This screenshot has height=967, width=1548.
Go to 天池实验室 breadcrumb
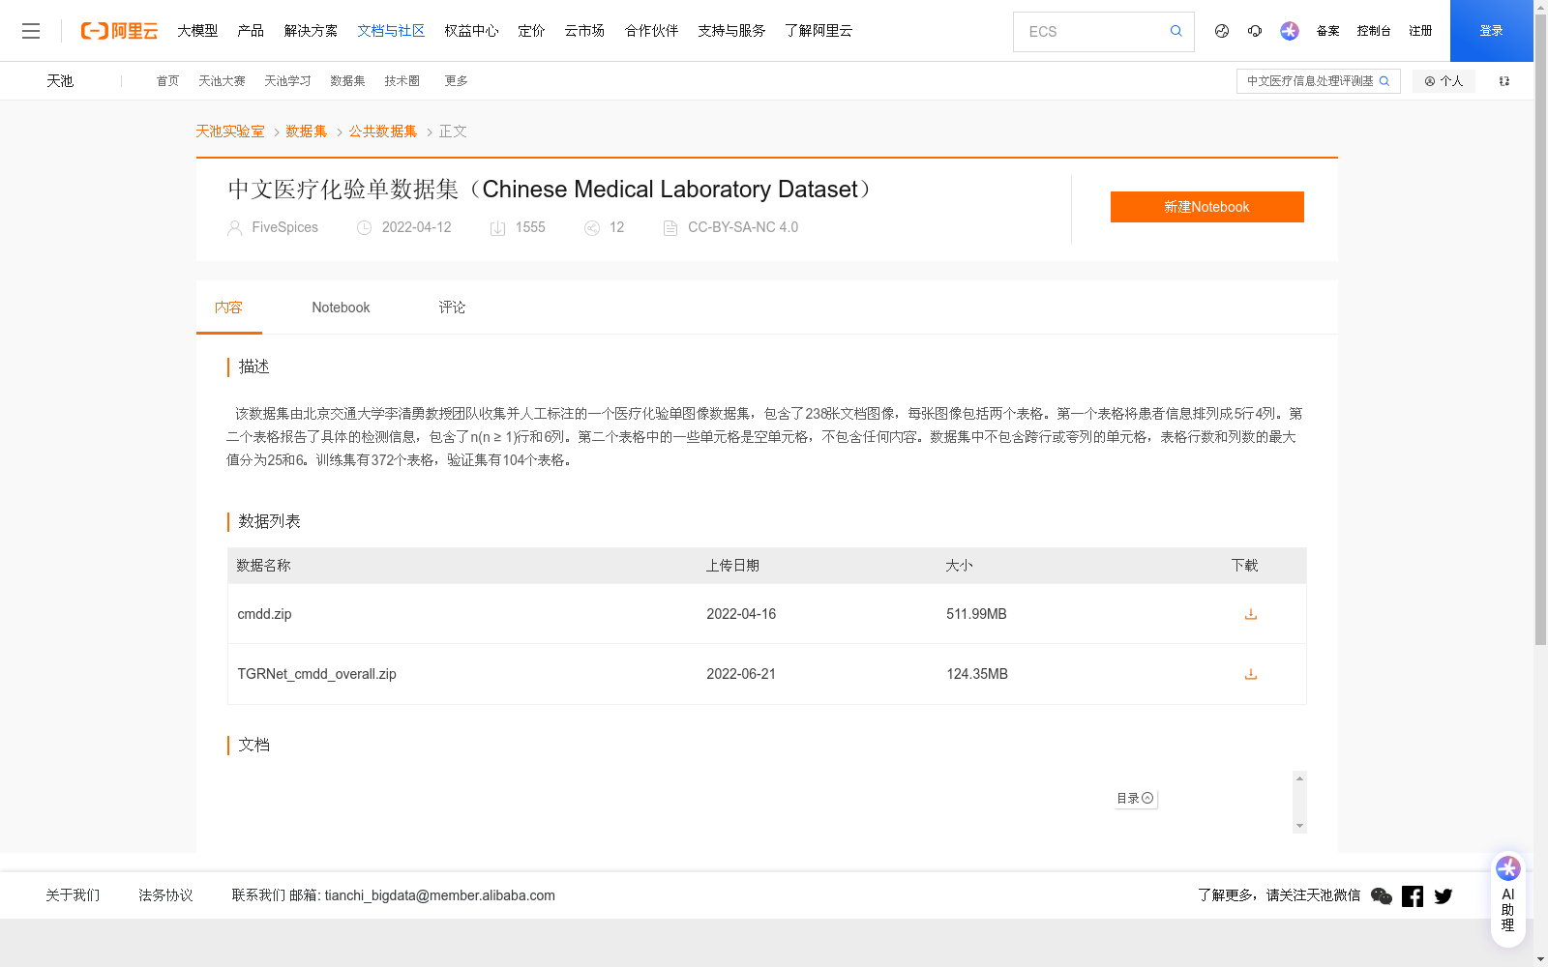(x=230, y=132)
